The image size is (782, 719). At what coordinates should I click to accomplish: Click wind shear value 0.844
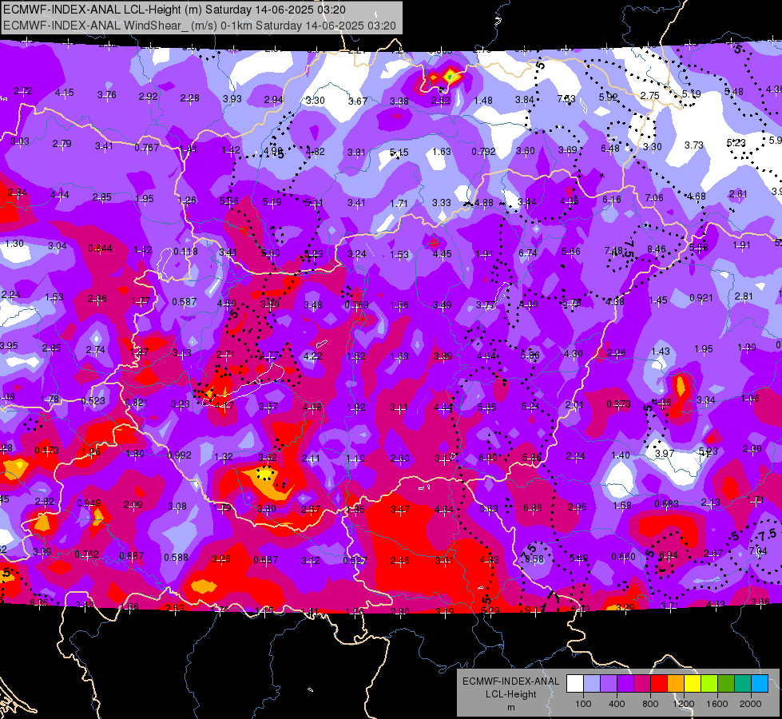point(100,248)
